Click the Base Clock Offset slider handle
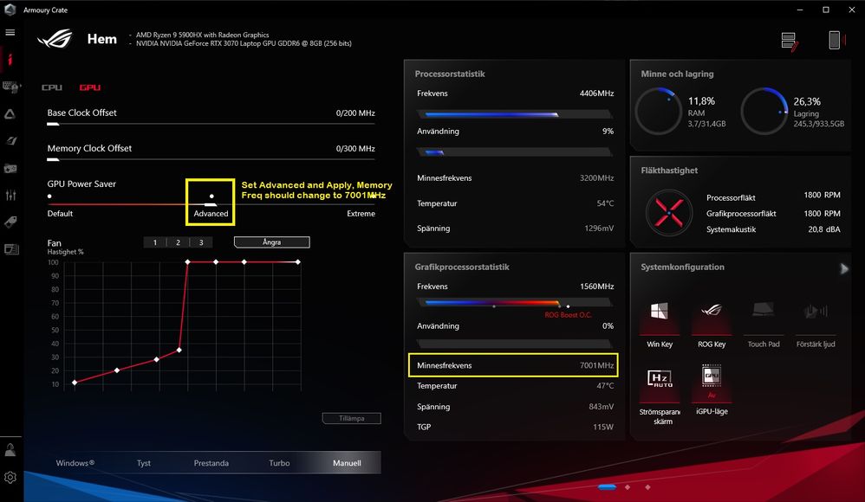The width and height of the screenshot is (865, 502). tap(53, 124)
